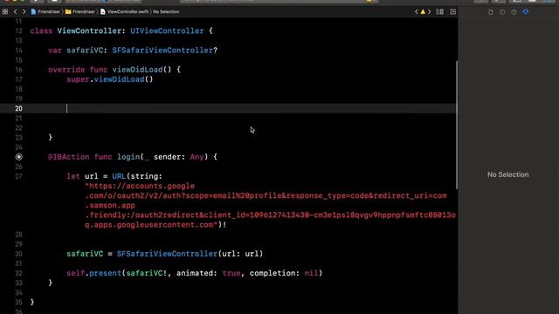Image resolution: width=559 pixels, height=314 pixels.
Task: Open No Selection symbol jump bar menu
Action: tap(166, 11)
